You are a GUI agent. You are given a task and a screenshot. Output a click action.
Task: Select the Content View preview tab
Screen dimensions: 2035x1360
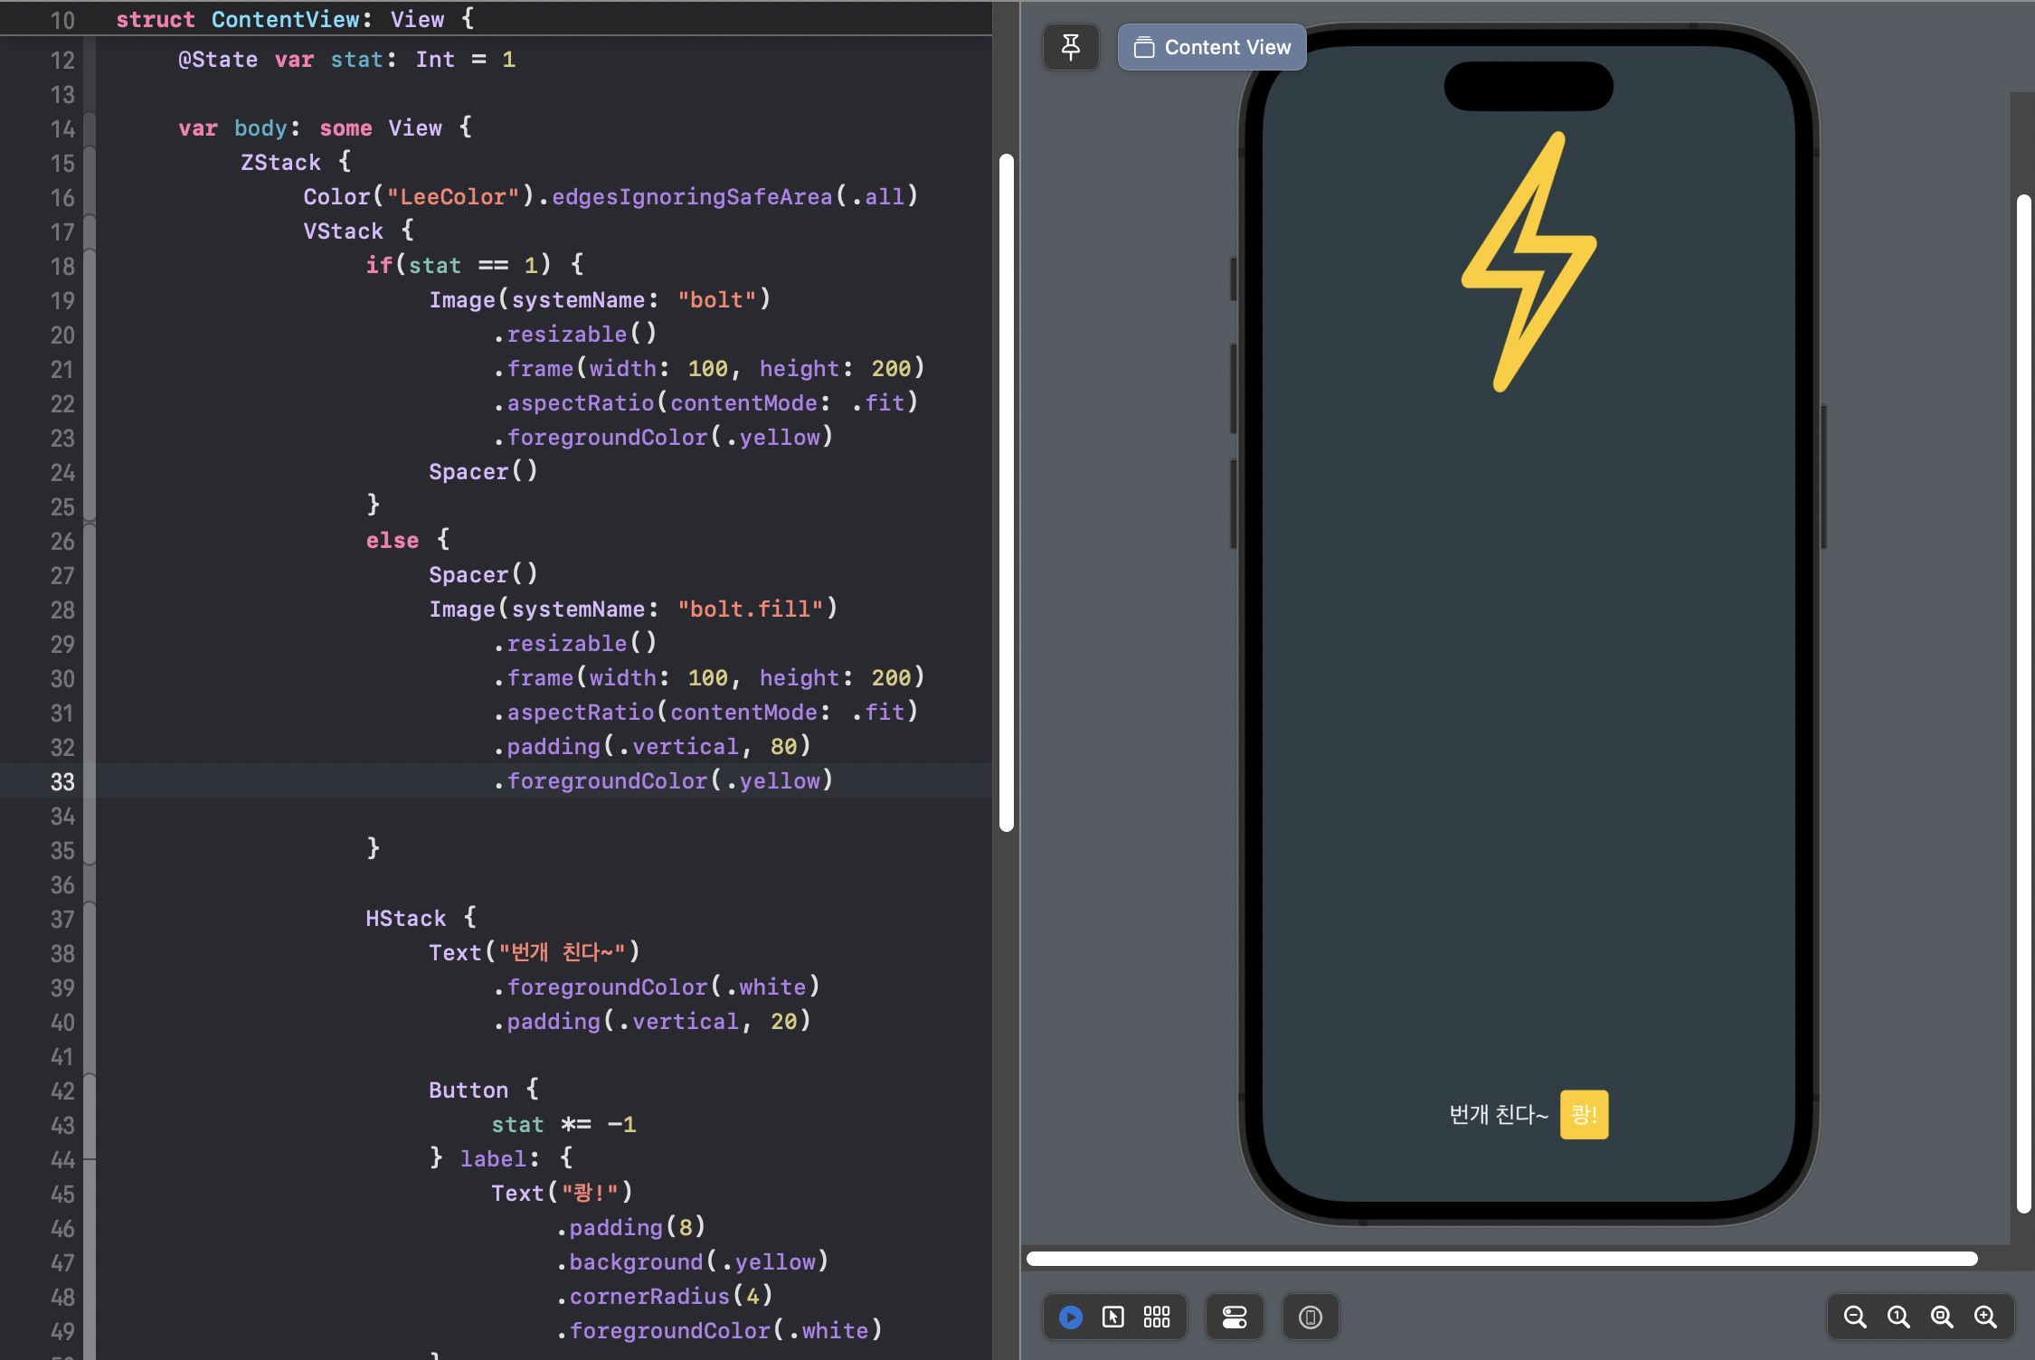pyautogui.click(x=1212, y=47)
